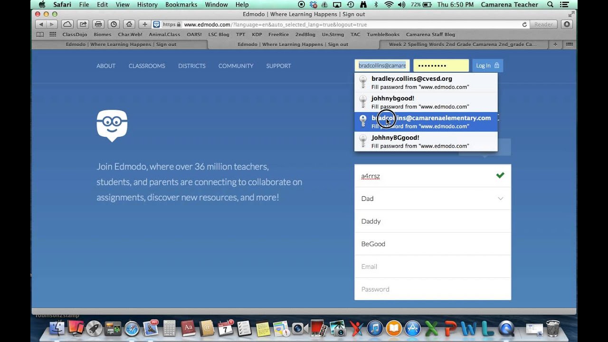This screenshot has height=342, width=608.
Task: Launch Safari compass icon in Dock
Action: tap(132, 328)
